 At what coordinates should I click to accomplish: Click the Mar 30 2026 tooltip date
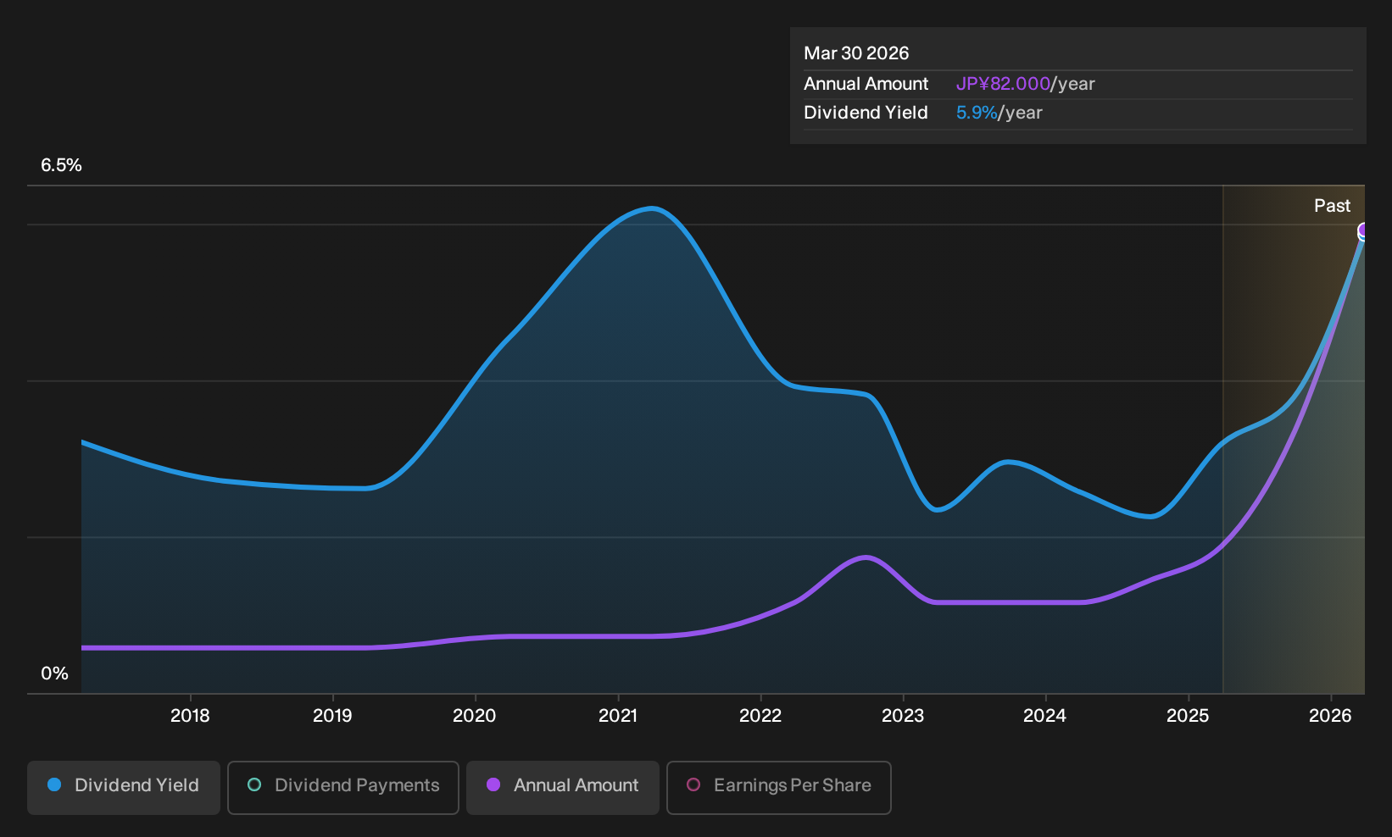click(856, 53)
